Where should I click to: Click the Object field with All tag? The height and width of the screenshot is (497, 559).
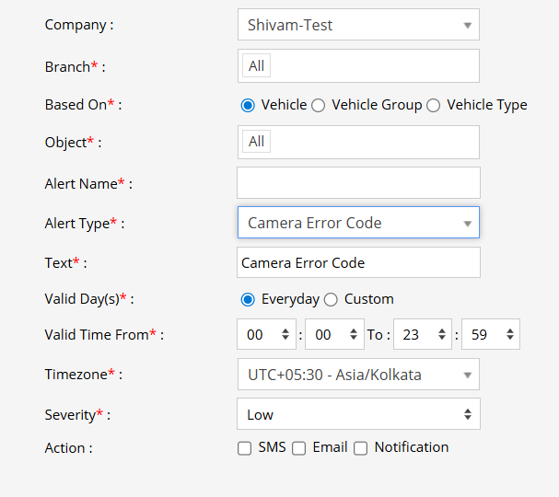pyautogui.click(x=357, y=142)
